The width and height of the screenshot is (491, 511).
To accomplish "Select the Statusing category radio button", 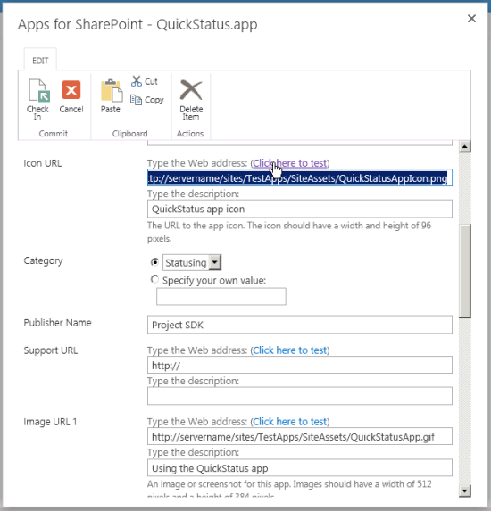I will [154, 262].
